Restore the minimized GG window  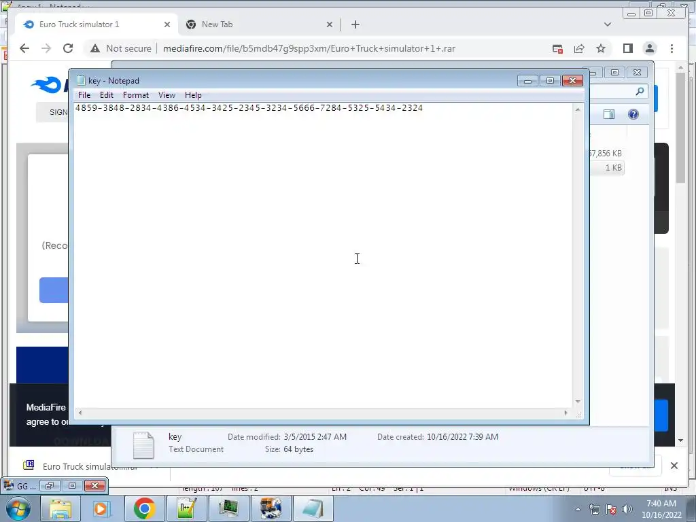49,485
